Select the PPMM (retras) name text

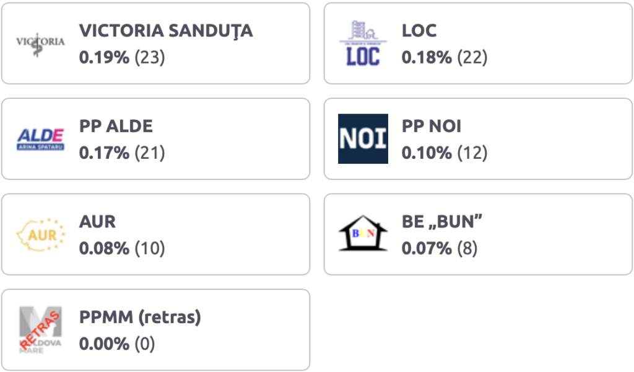tap(140, 318)
